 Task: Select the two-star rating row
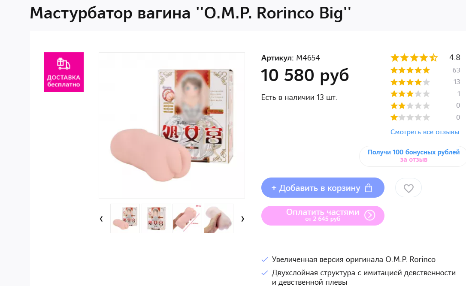pos(425,105)
